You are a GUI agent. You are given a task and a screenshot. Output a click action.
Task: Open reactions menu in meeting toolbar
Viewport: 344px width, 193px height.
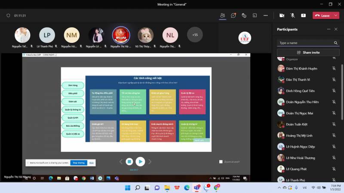coord(244,15)
